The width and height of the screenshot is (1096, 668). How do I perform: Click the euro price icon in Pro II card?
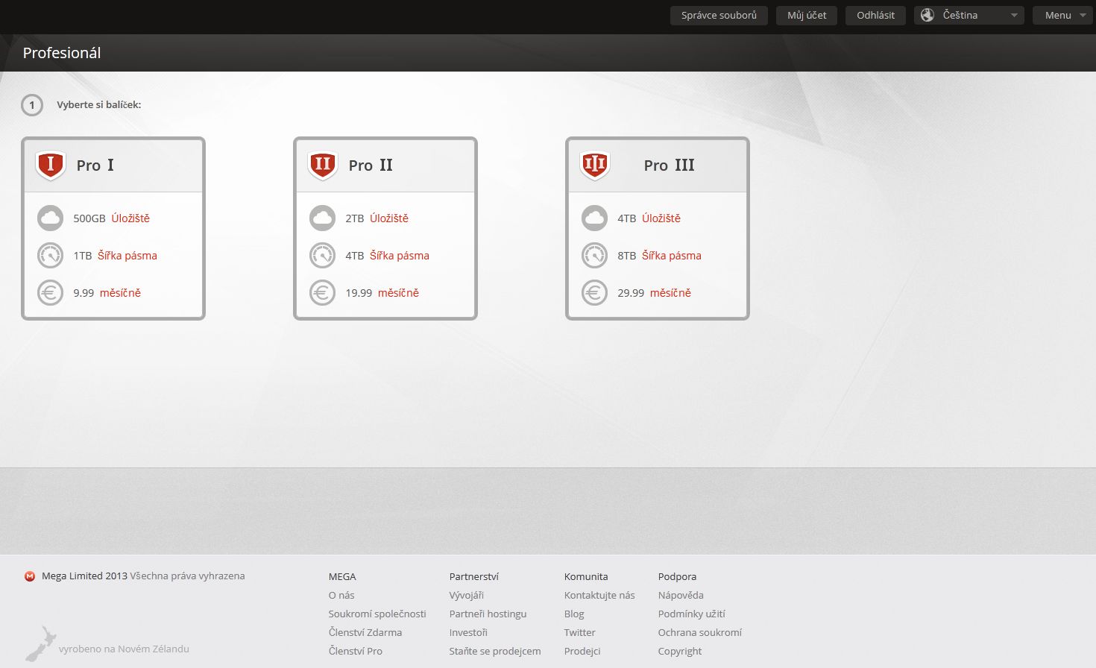click(322, 293)
